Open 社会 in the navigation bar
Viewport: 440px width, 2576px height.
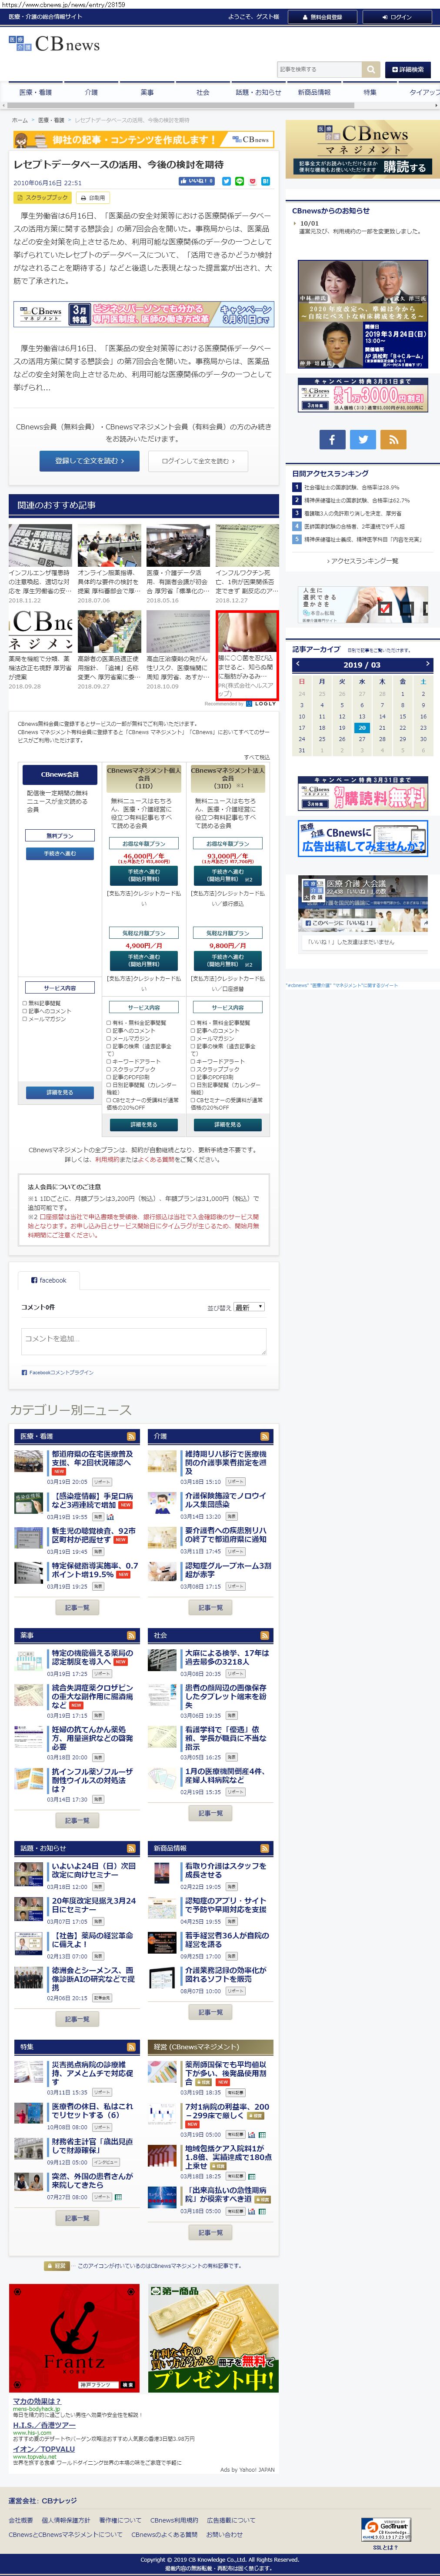(x=203, y=92)
